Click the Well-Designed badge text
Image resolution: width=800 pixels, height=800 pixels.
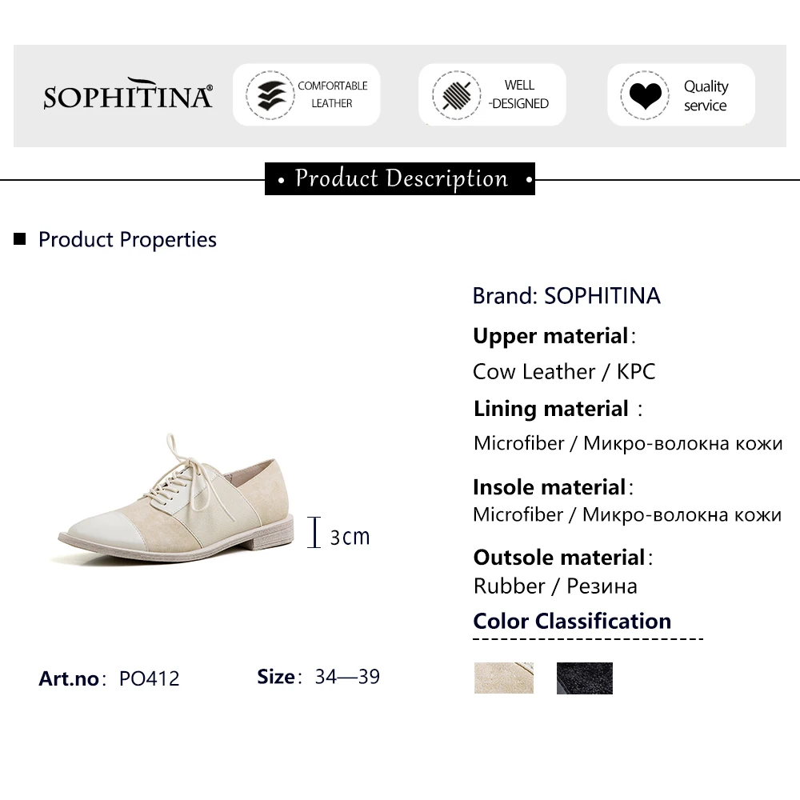519,94
